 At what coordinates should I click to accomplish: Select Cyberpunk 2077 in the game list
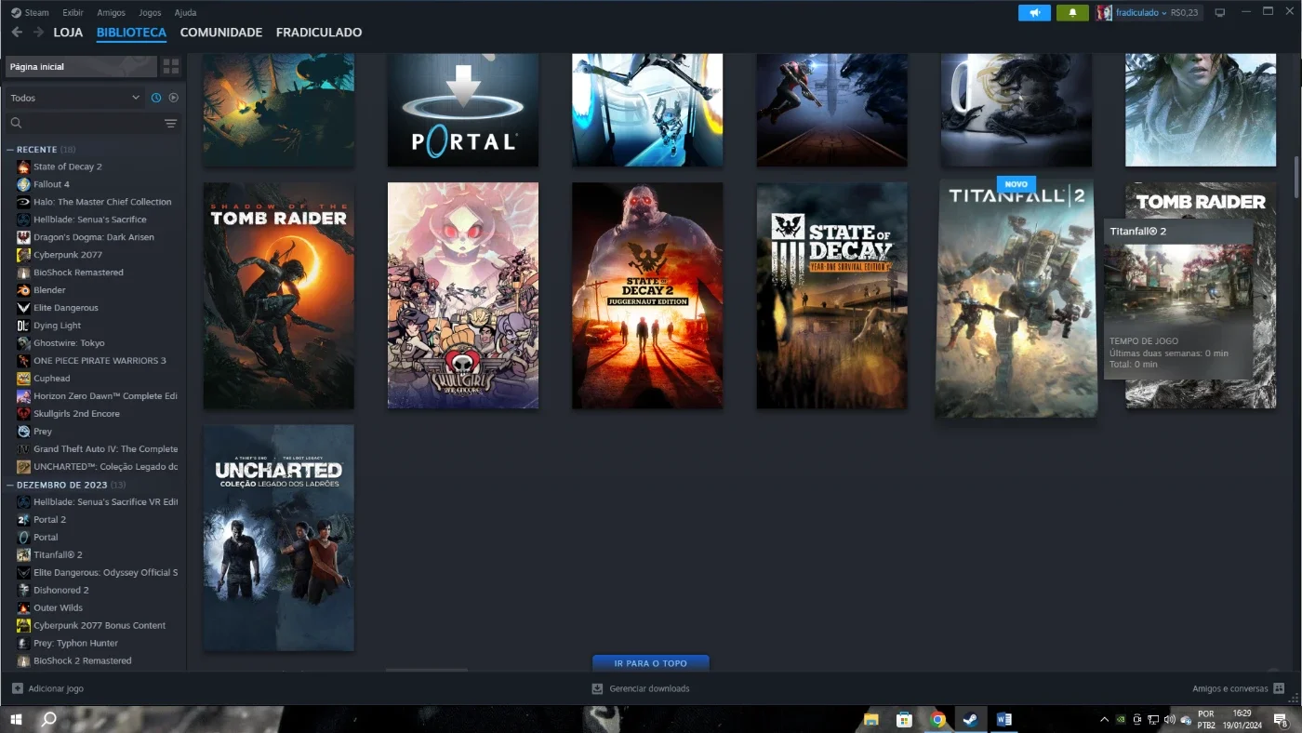click(68, 255)
